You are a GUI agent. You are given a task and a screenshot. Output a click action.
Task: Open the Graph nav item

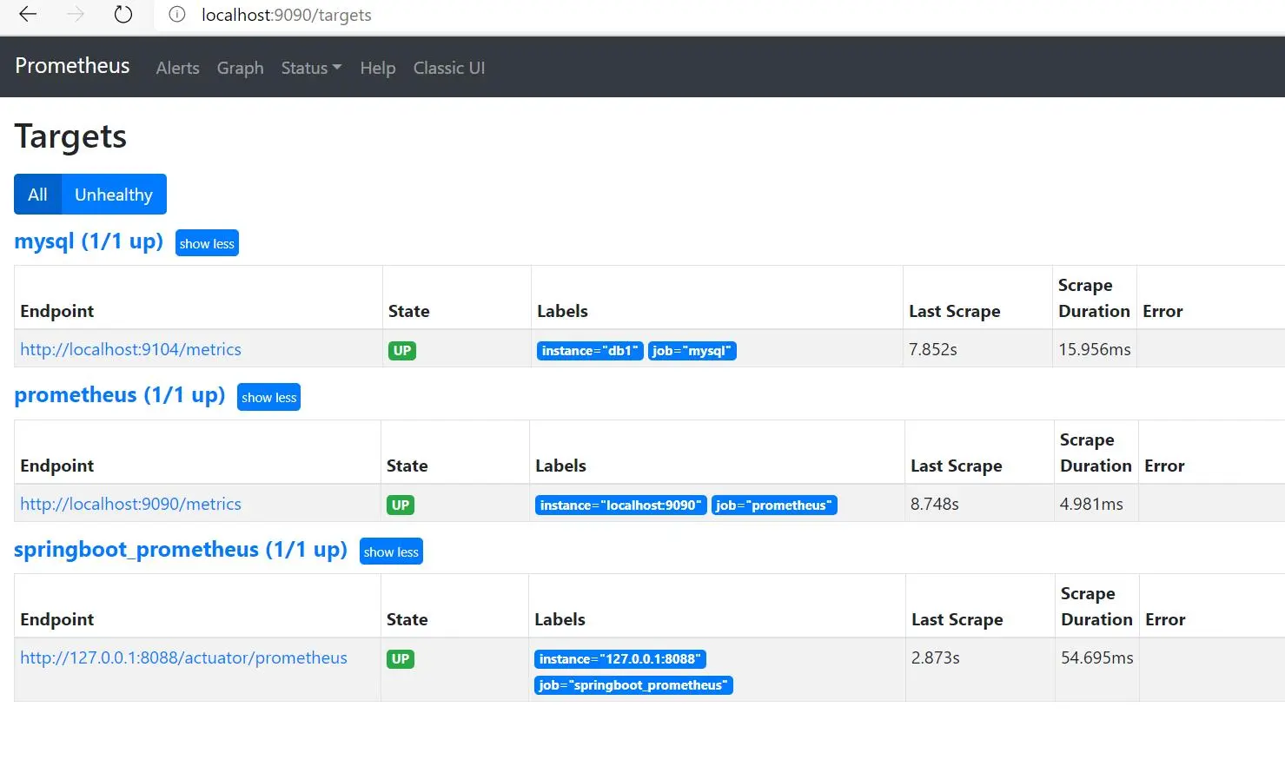[x=240, y=68]
